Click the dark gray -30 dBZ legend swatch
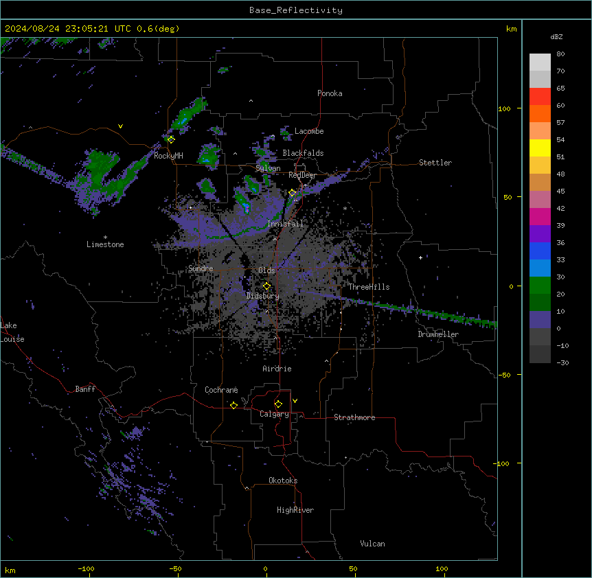Viewport: 592px width, 578px height. click(x=540, y=354)
